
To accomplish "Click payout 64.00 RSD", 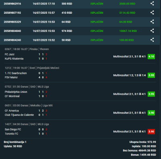I will (x=126, y=22).
